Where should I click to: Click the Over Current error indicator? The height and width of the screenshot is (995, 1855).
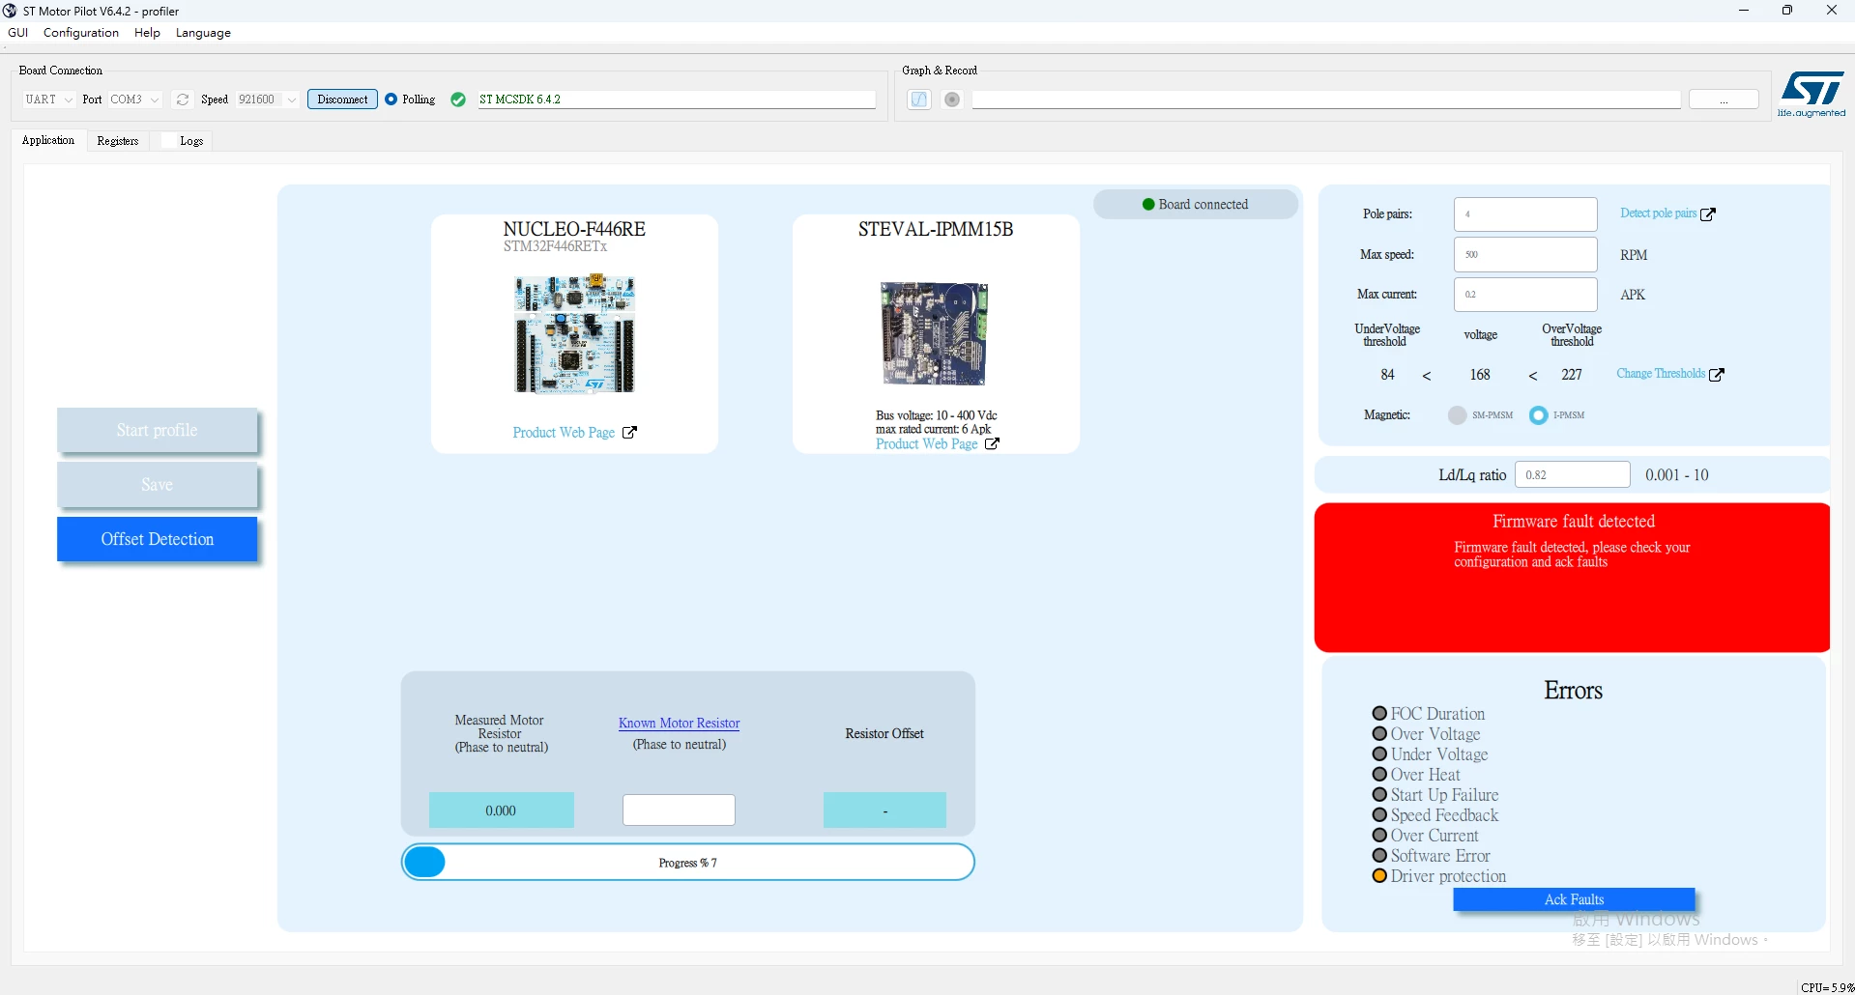pyautogui.click(x=1379, y=836)
